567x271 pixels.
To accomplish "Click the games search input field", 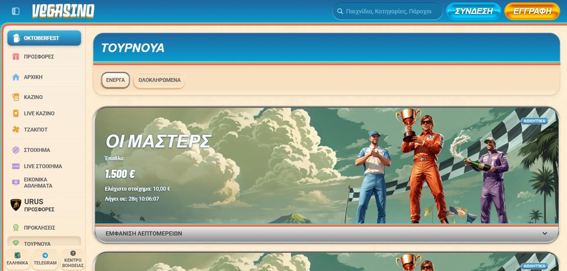I will point(387,11).
